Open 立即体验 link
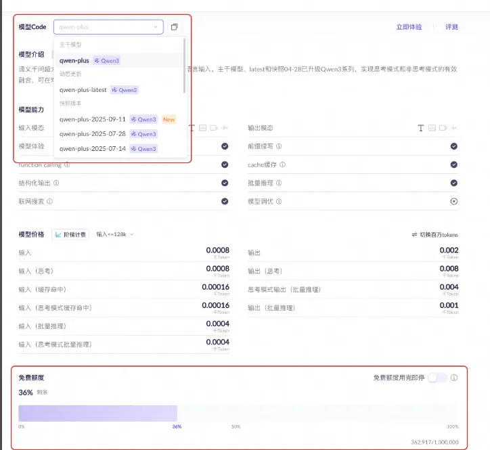Viewport: 490px width, 450px height. coord(409,27)
